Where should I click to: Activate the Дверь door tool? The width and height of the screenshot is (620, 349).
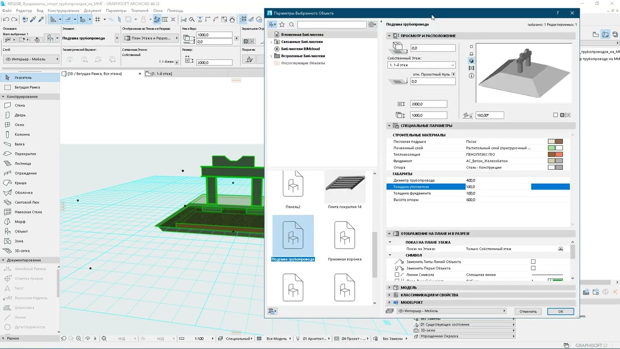click(29, 115)
